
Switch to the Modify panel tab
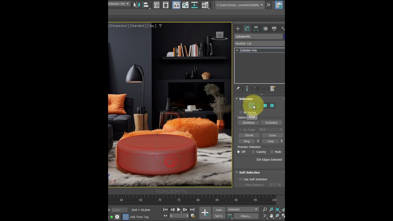point(247,29)
